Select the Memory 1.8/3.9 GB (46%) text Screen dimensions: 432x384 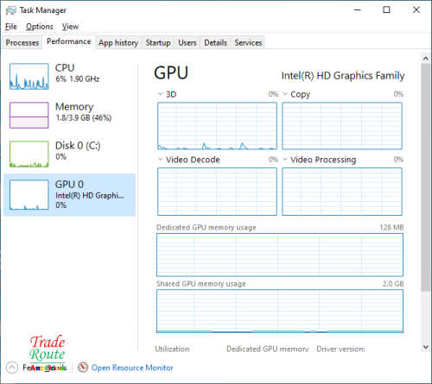83,112
